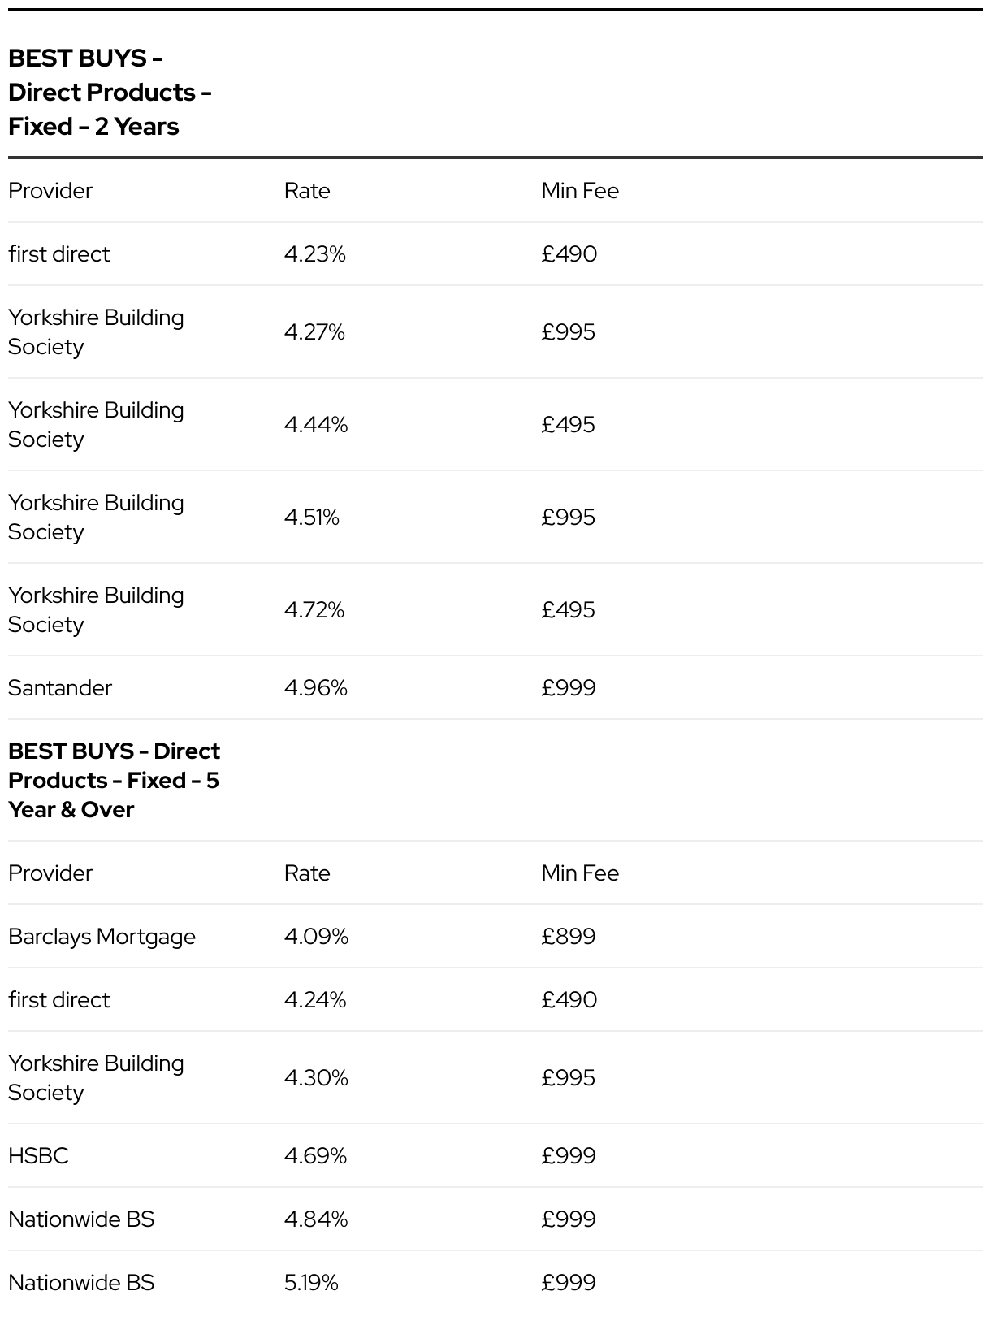
Task: Click the Nationwide BS 5.19% rate
Action: [x=311, y=1283]
